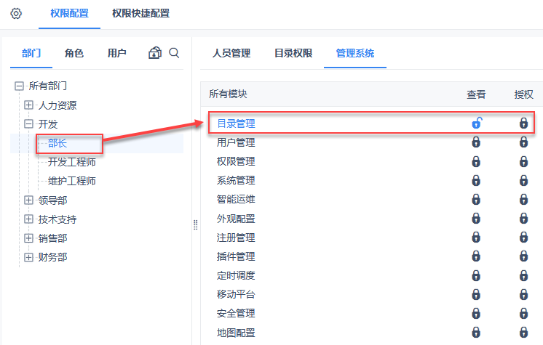
Task: Click the 目录管理 module link
Action: coord(236,123)
